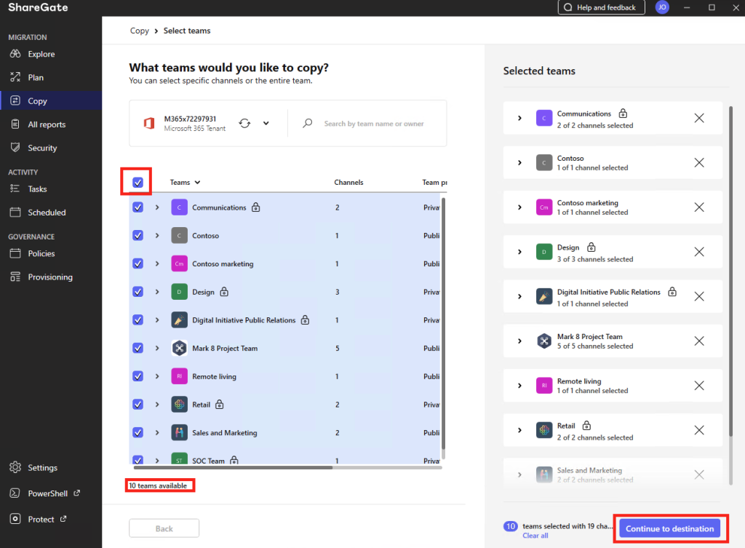Uncheck the Retail team checkbox
Image resolution: width=745 pixels, height=548 pixels.
coord(138,405)
